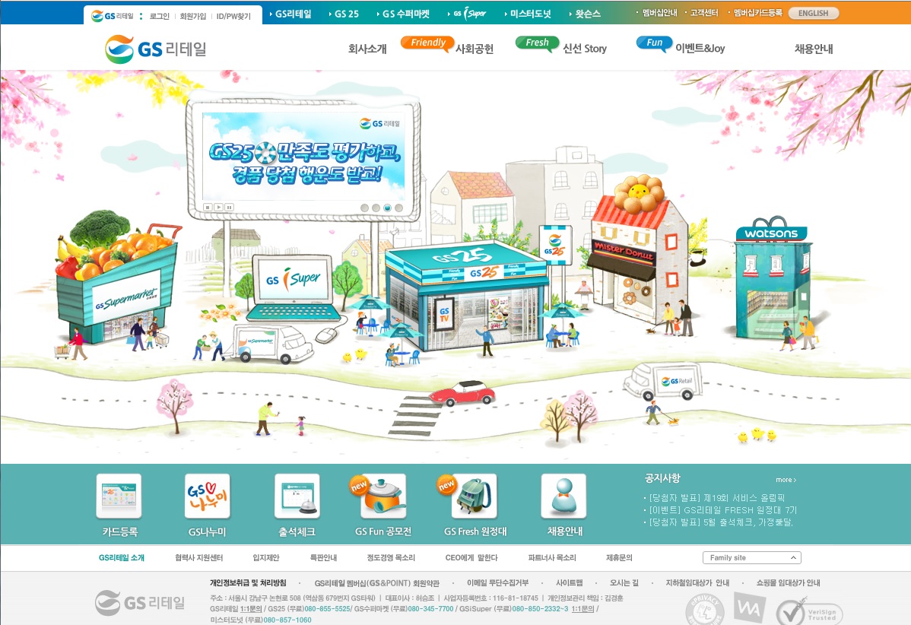Open the 사이트맵 footer link
Screen dimensions: 911x625
pyautogui.click(x=570, y=582)
